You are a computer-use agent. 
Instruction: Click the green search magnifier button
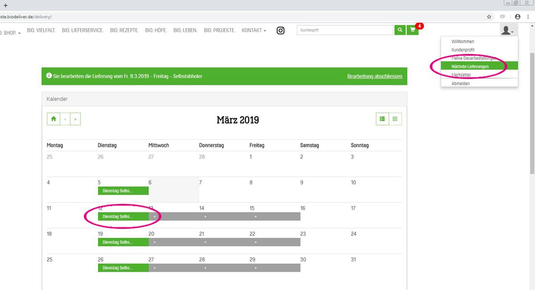point(400,30)
